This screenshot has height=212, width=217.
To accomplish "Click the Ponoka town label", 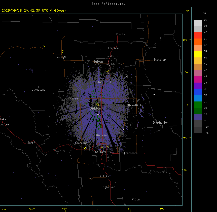I will (121, 34).
